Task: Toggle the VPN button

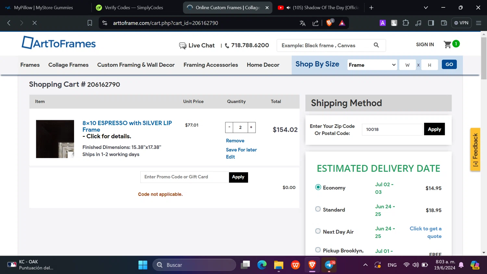Action: point(461,23)
